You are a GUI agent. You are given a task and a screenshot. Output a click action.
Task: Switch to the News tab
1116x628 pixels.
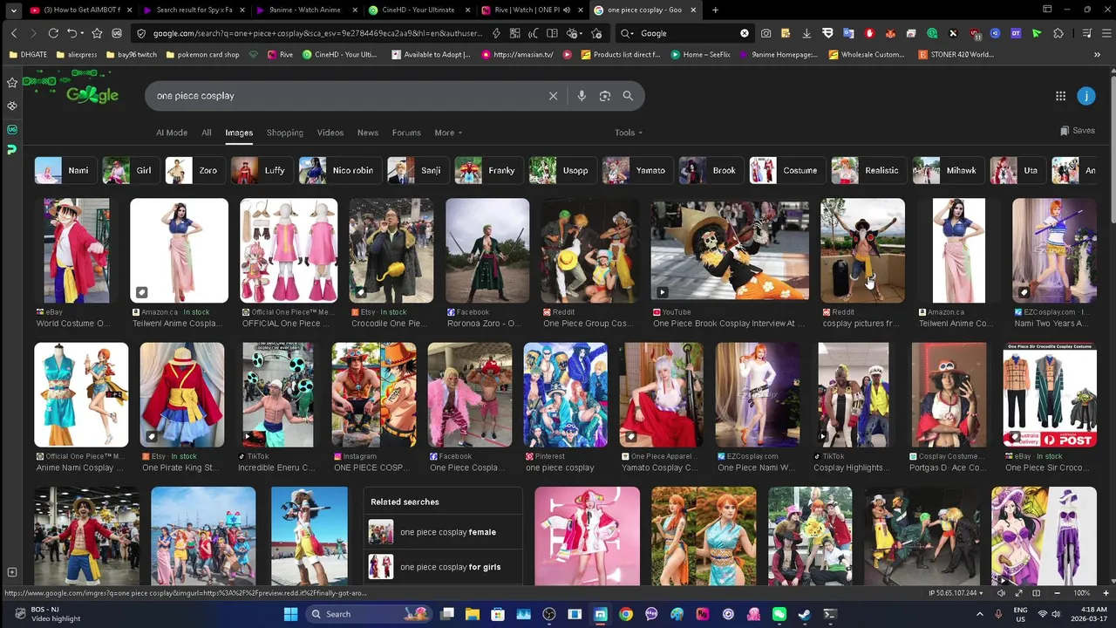tap(368, 133)
